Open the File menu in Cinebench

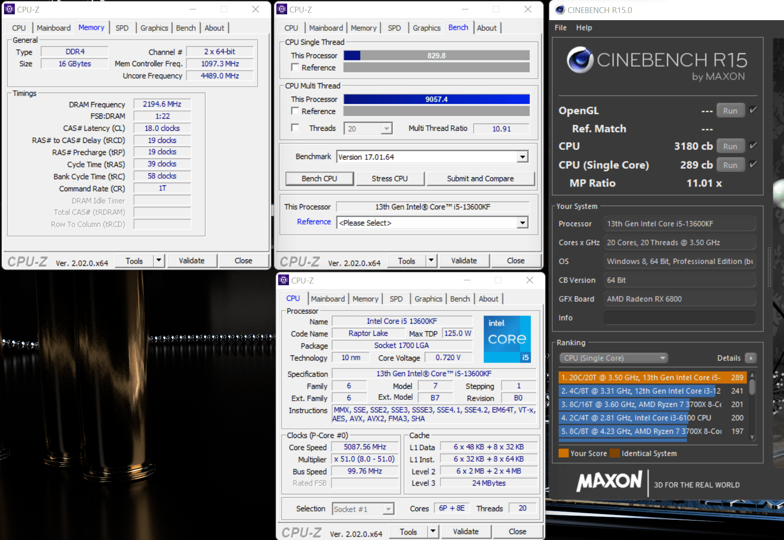560,27
